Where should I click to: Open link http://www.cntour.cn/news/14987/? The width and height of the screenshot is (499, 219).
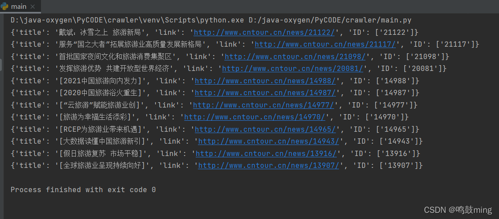pos(265,93)
